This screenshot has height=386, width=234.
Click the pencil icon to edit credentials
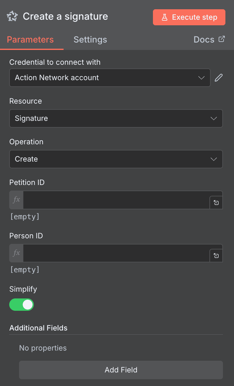[x=218, y=78]
